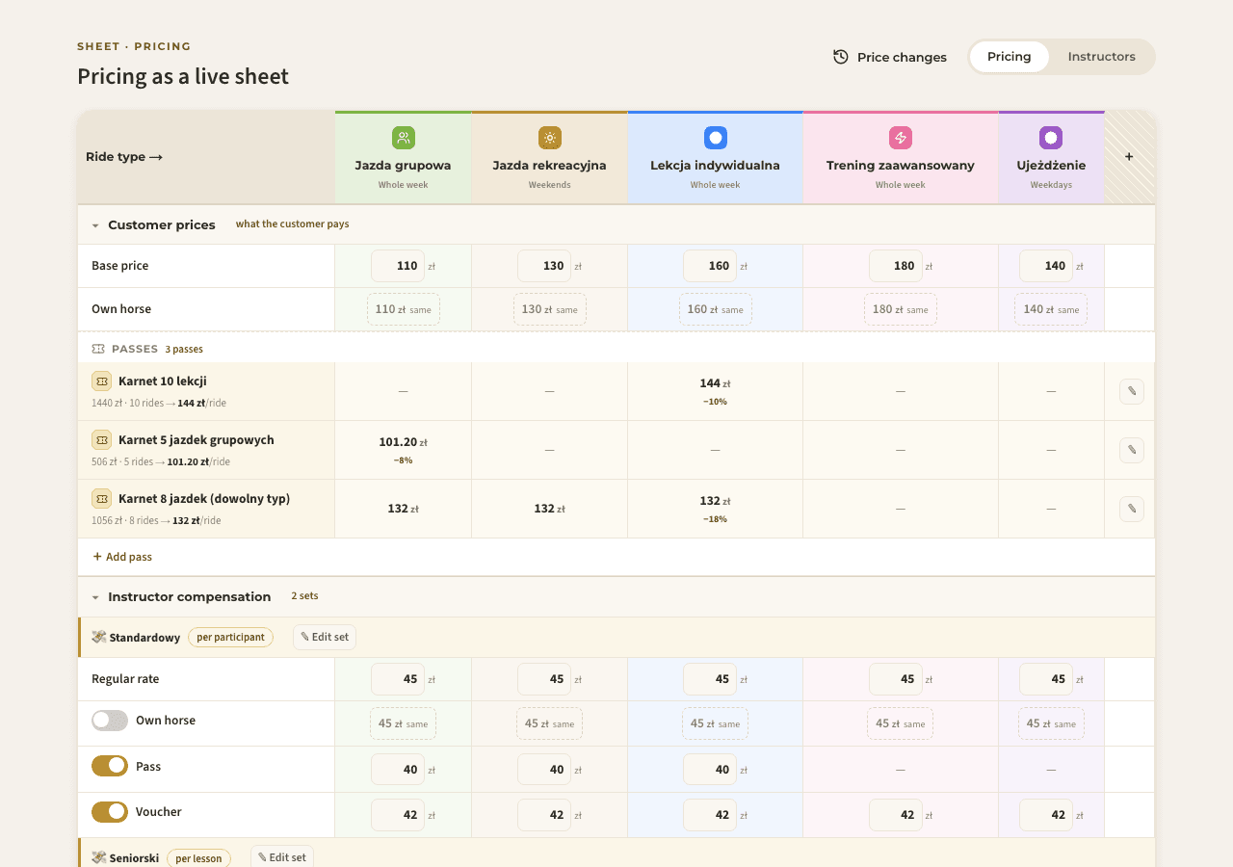Click the Jazda rekreacyjna sun icon
The image size is (1233, 867).
549,138
